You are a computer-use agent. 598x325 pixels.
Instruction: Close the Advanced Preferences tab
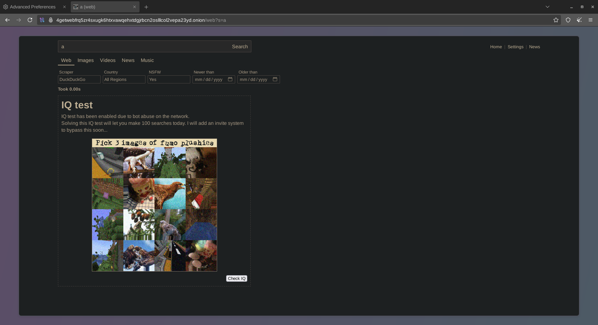pyautogui.click(x=64, y=7)
